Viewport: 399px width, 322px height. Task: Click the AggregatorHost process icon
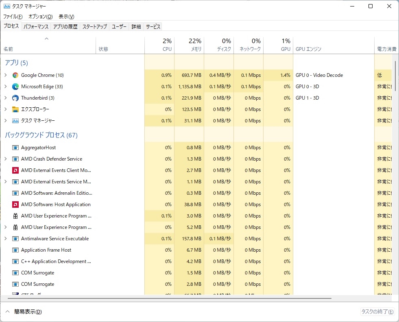pos(15,148)
